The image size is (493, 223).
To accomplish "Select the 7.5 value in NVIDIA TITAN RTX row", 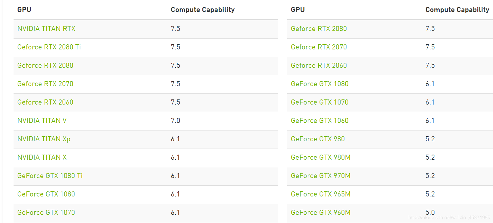I will [176, 29].
